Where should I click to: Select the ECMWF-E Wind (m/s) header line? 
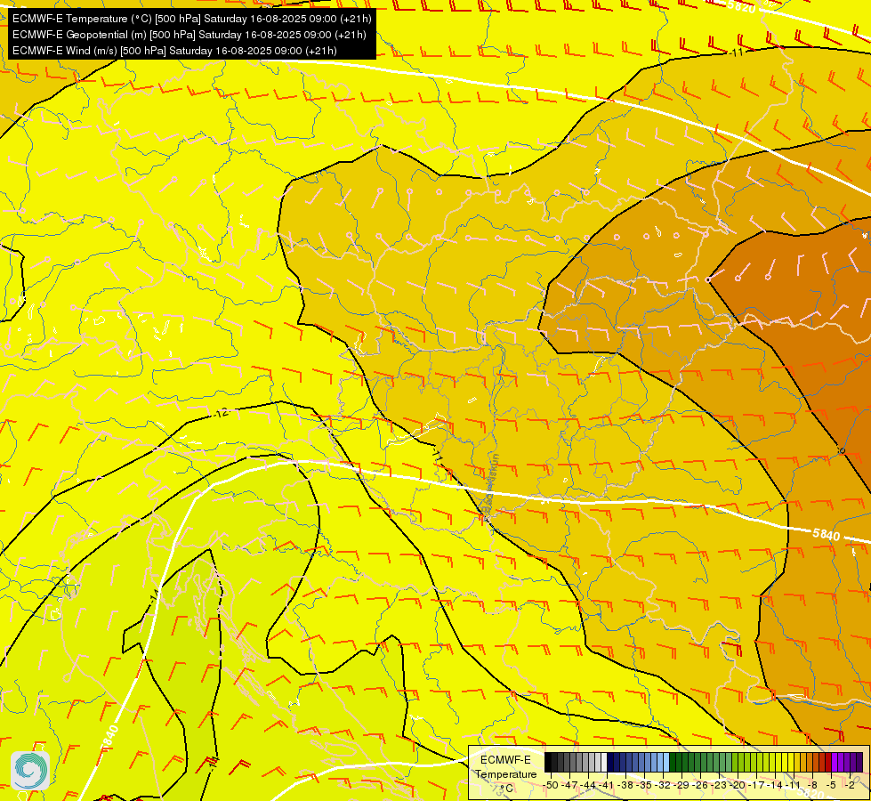click(x=174, y=51)
